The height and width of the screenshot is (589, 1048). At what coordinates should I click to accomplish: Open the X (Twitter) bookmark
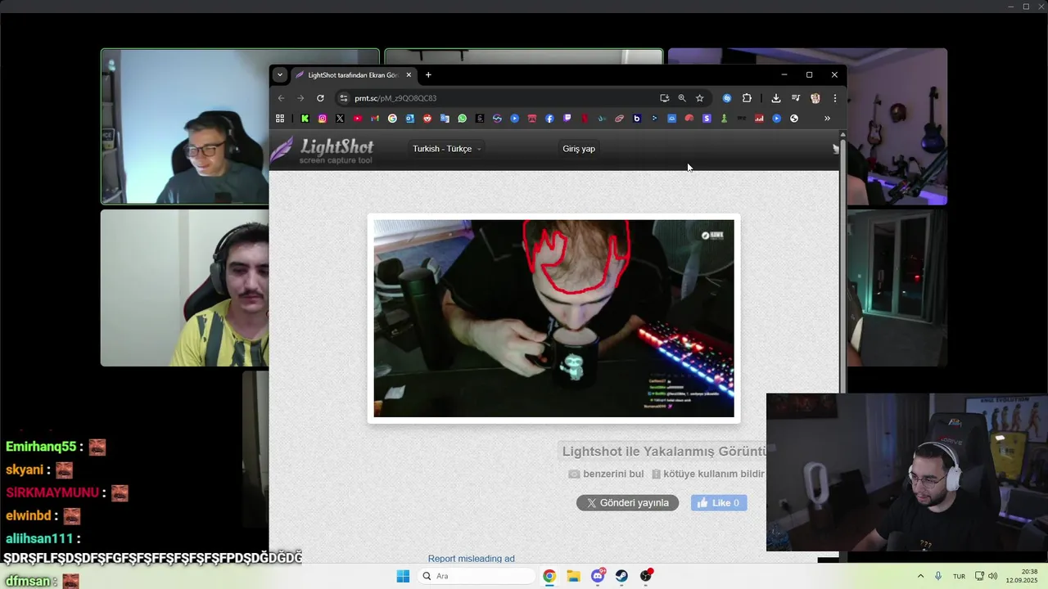[340, 119]
